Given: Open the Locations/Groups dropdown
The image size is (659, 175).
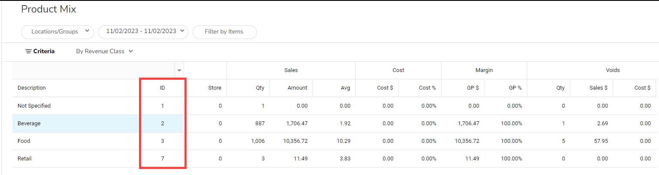Looking at the screenshot, I should coord(57,31).
